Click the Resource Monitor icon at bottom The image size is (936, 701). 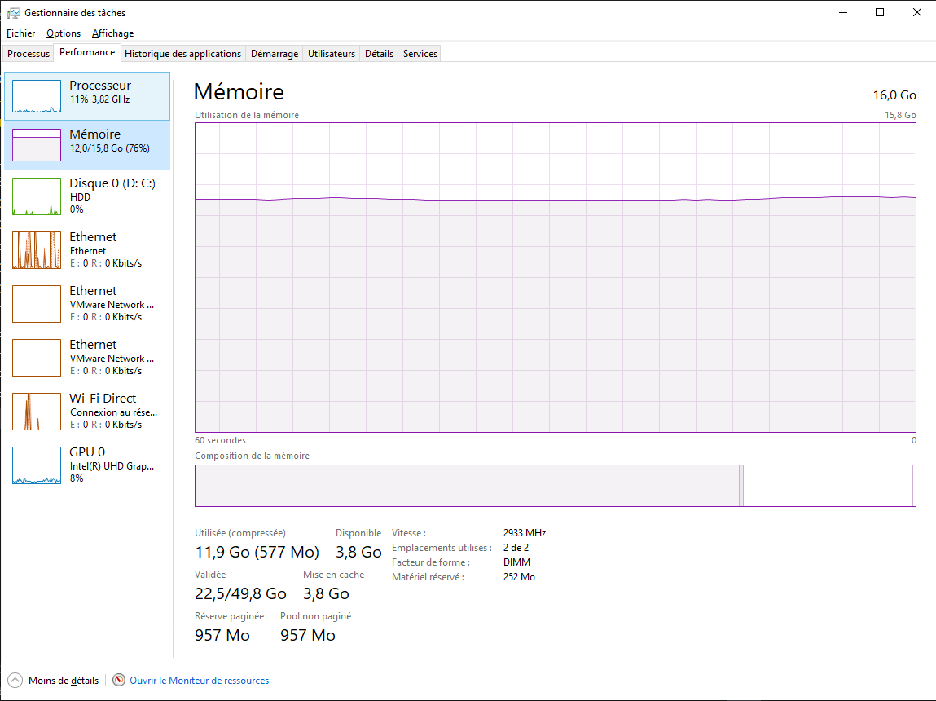point(120,681)
